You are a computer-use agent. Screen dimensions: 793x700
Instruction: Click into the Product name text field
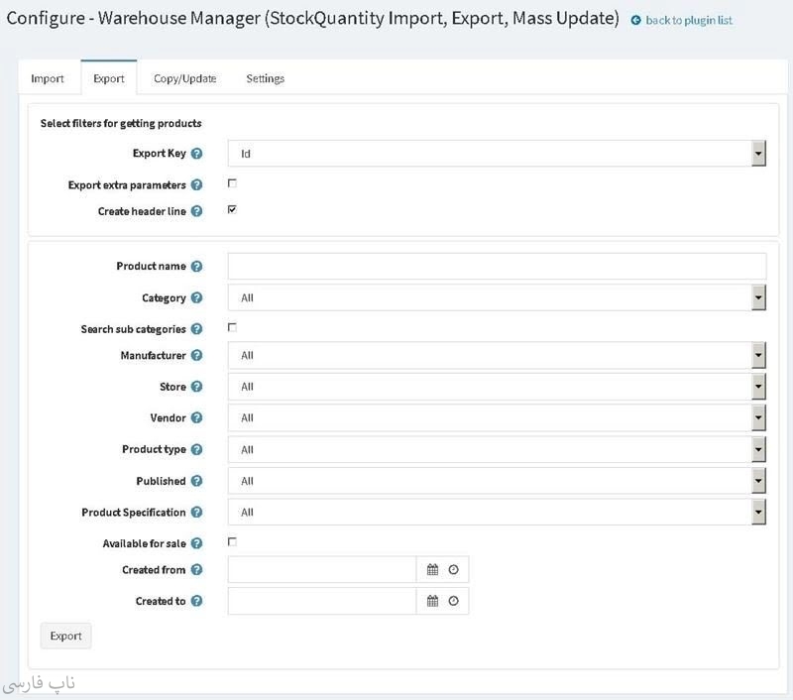coord(496,267)
